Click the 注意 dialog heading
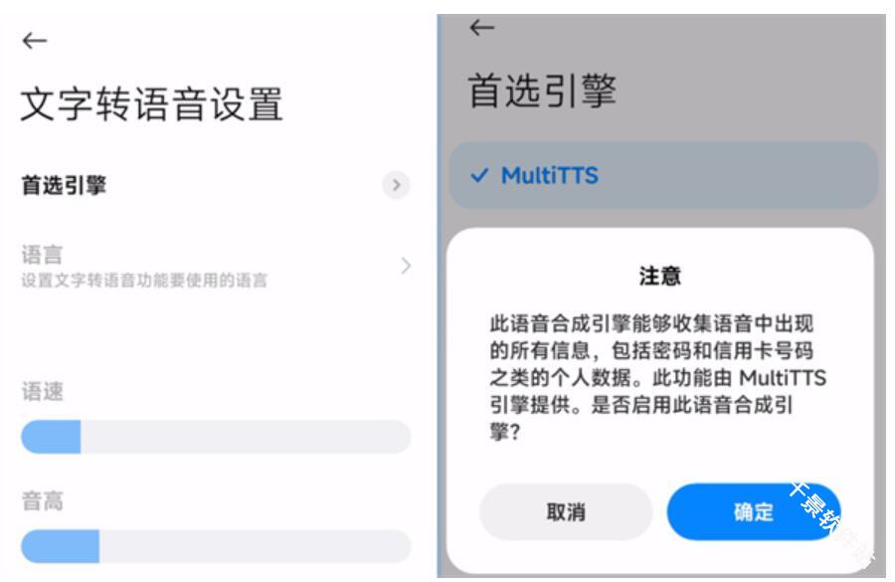 point(660,276)
